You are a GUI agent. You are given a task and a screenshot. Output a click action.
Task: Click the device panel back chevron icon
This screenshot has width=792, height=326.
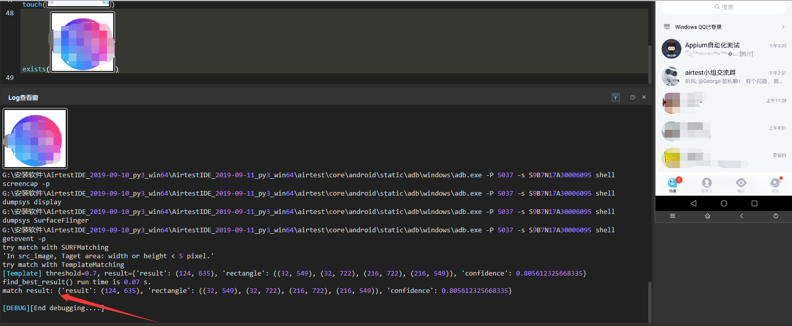click(742, 216)
